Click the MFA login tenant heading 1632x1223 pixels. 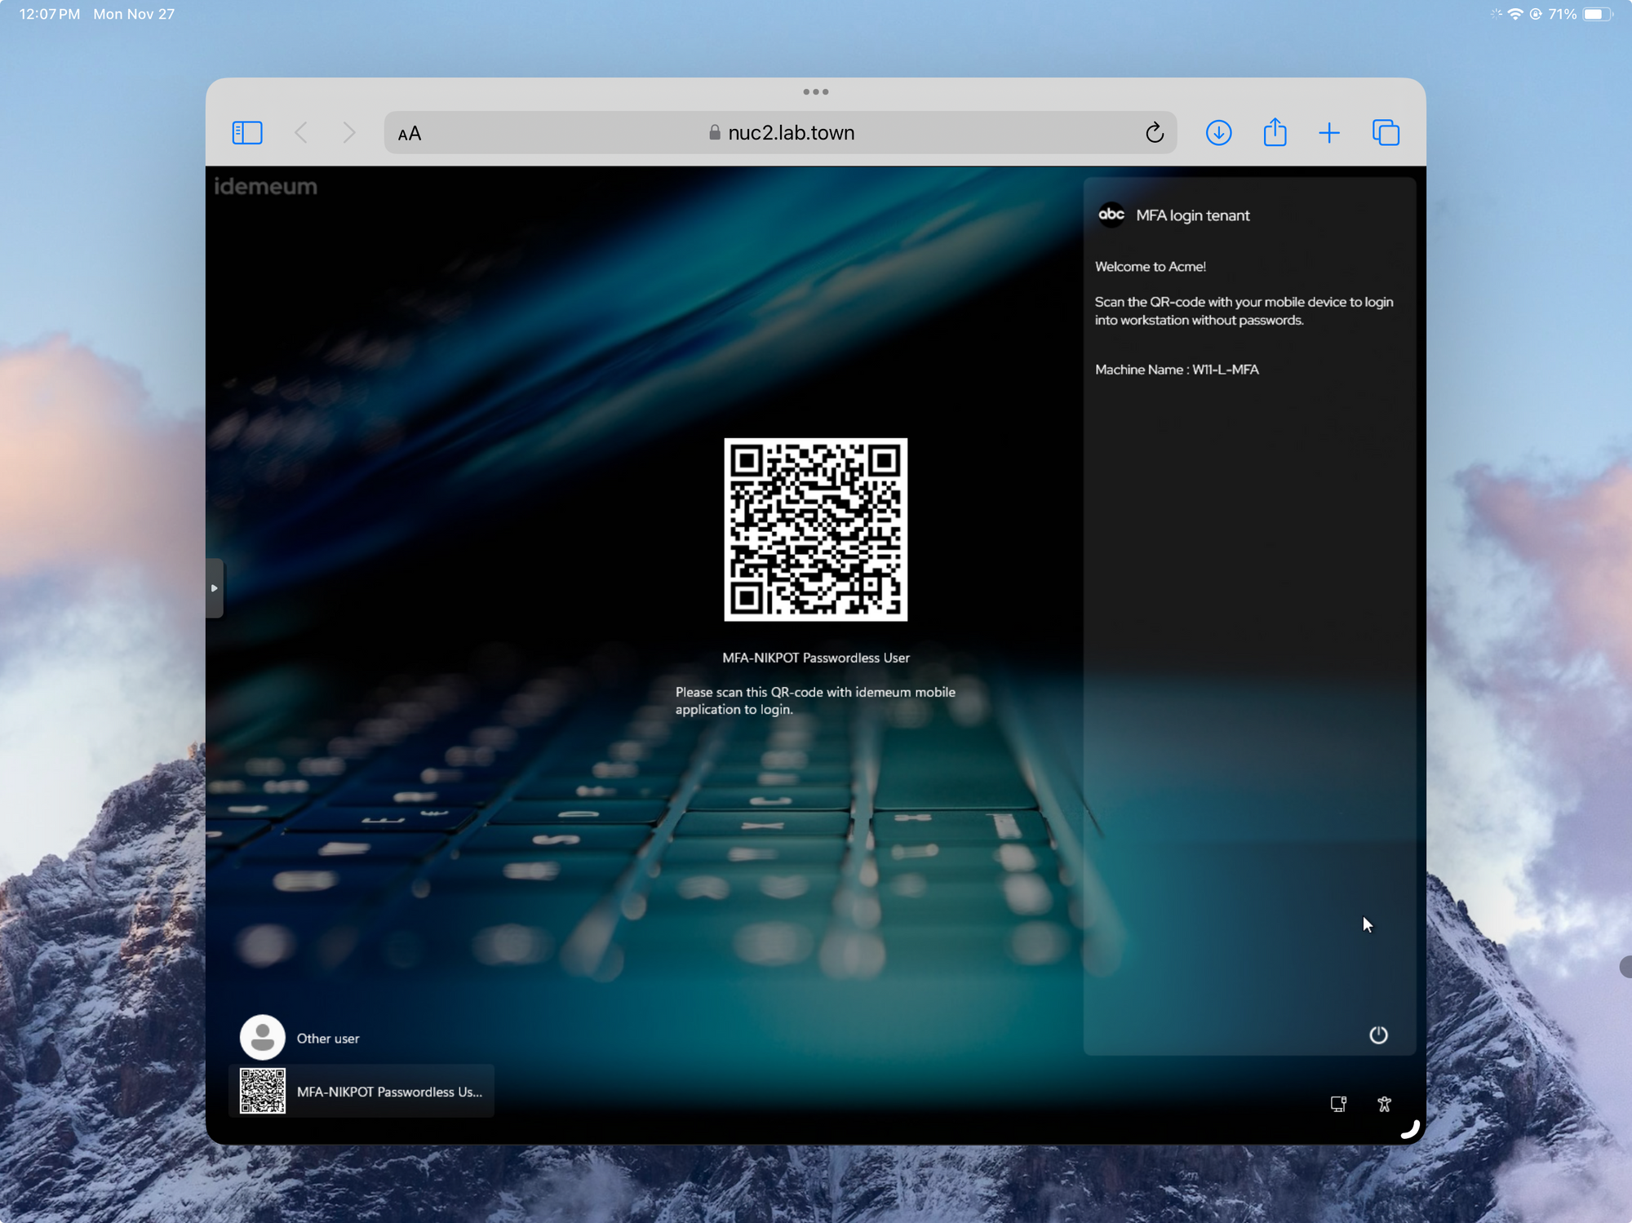pyautogui.click(x=1192, y=215)
